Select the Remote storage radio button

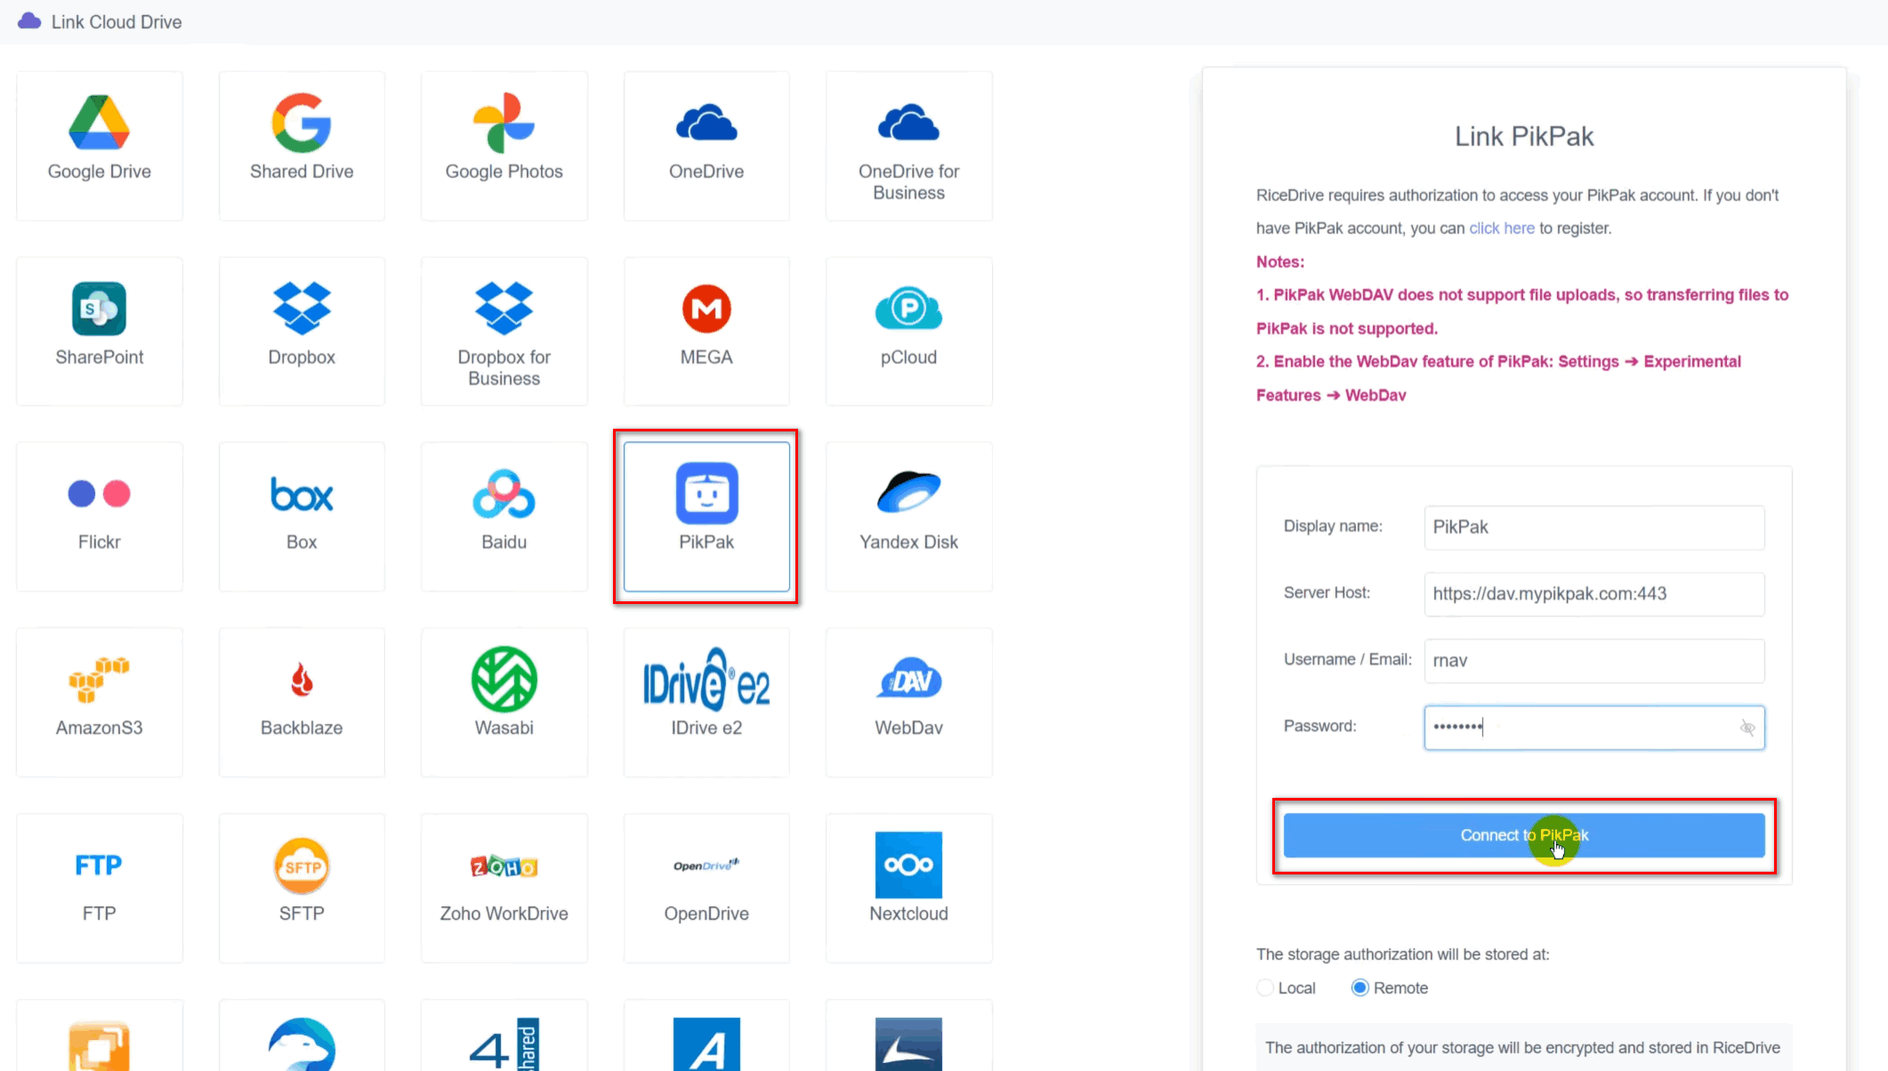1360,987
